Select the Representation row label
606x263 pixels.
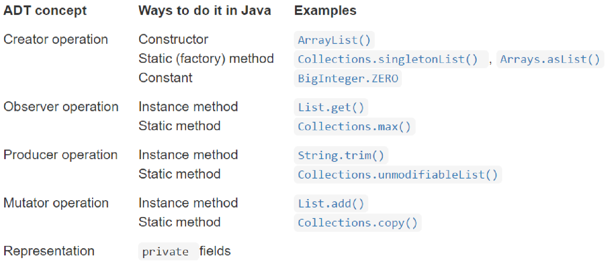(x=49, y=251)
